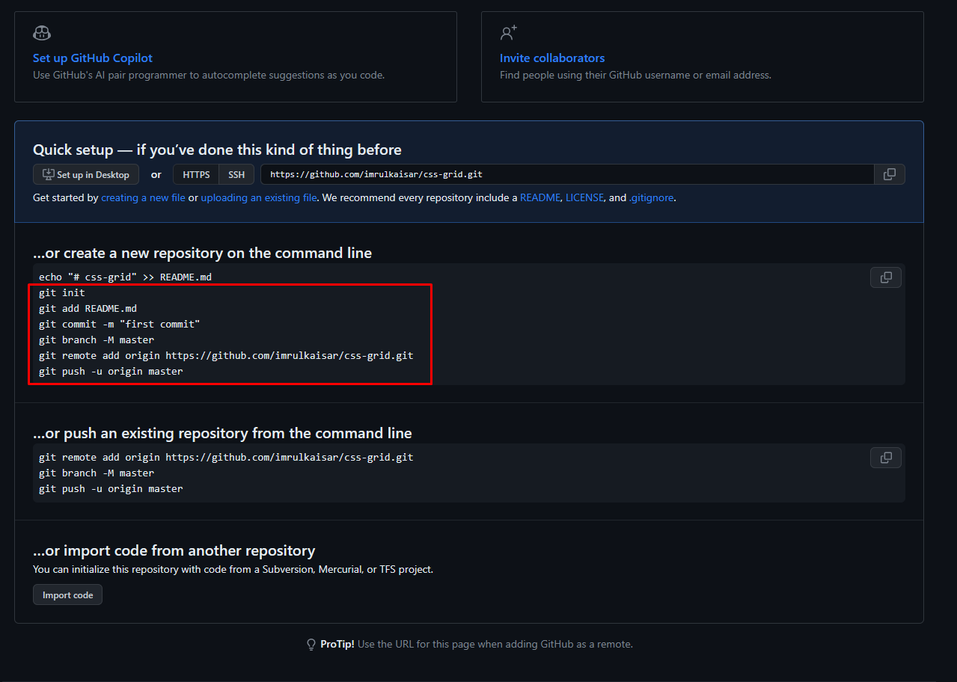Image resolution: width=957 pixels, height=682 pixels.
Task: Click the repository URL input field
Action: click(x=567, y=174)
